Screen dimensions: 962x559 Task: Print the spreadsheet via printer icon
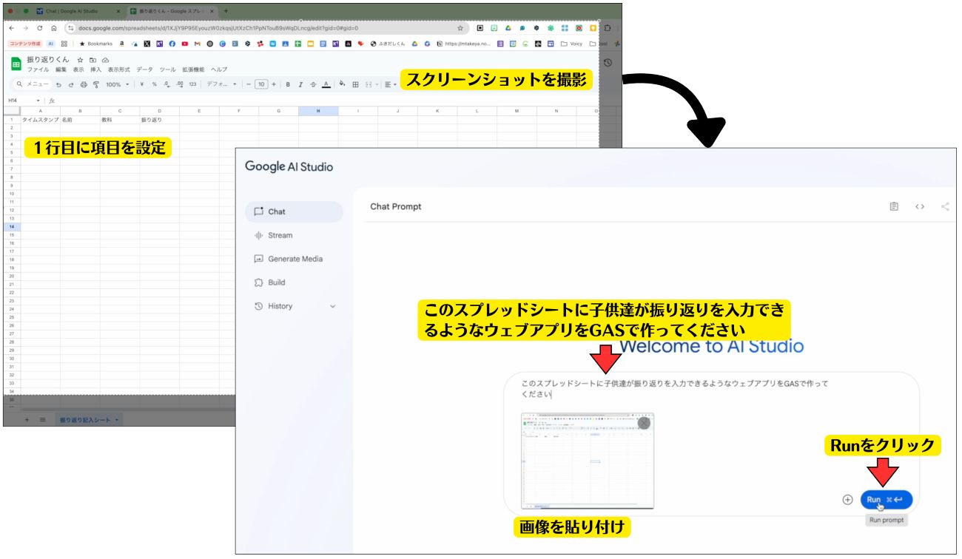pyautogui.click(x=84, y=84)
